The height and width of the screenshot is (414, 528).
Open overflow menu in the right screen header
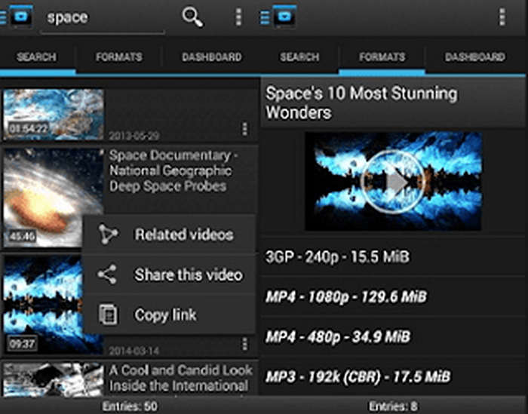coord(502,17)
